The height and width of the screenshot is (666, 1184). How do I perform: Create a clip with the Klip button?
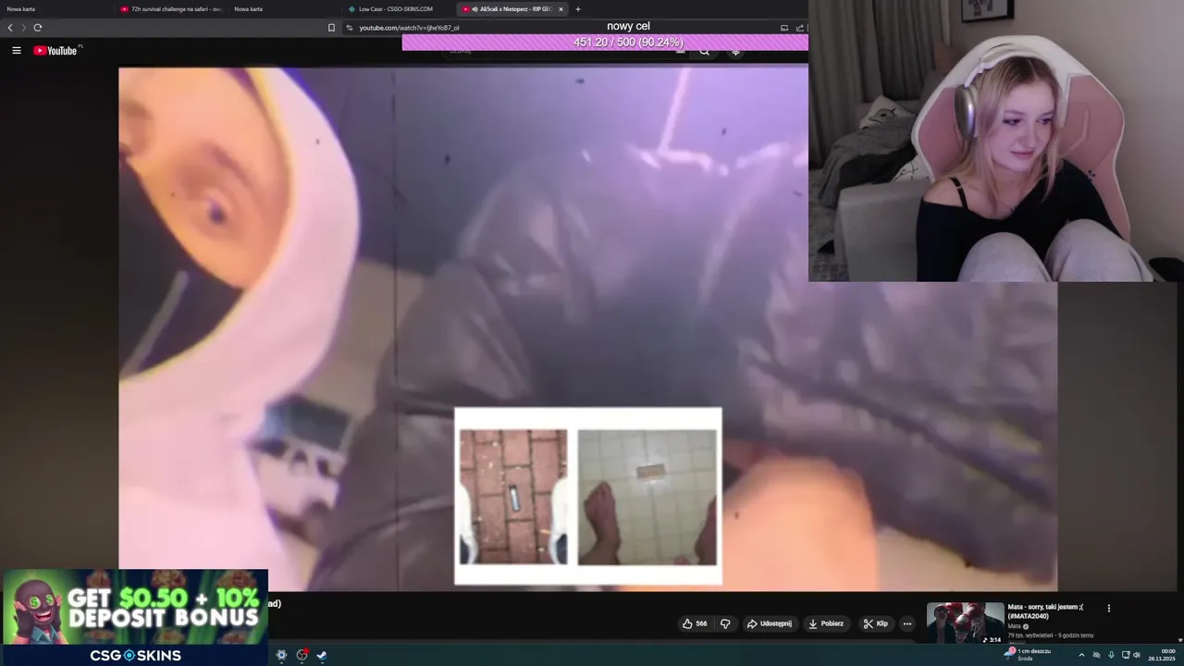[874, 623]
